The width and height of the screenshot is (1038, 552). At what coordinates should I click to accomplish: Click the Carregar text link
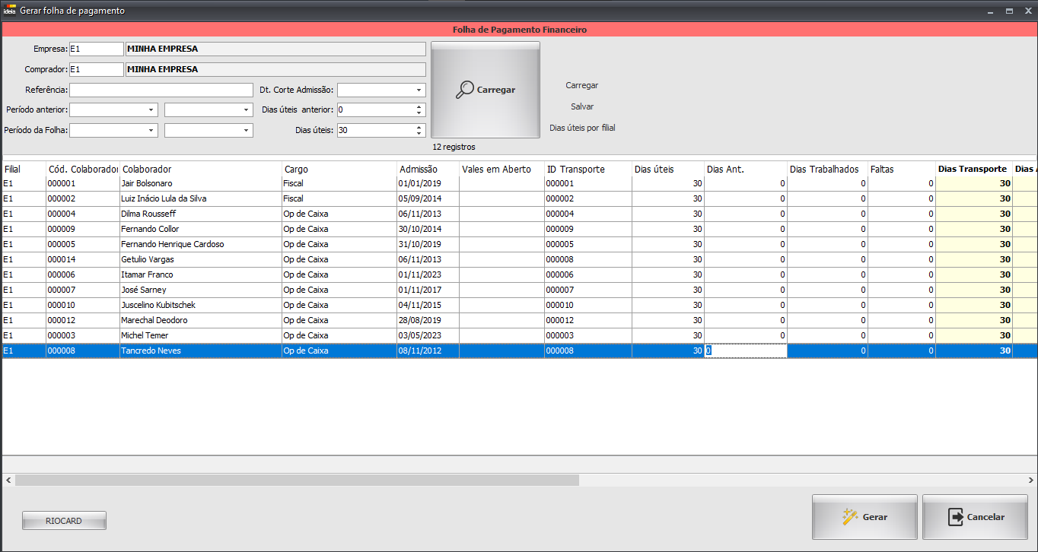[582, 85]
